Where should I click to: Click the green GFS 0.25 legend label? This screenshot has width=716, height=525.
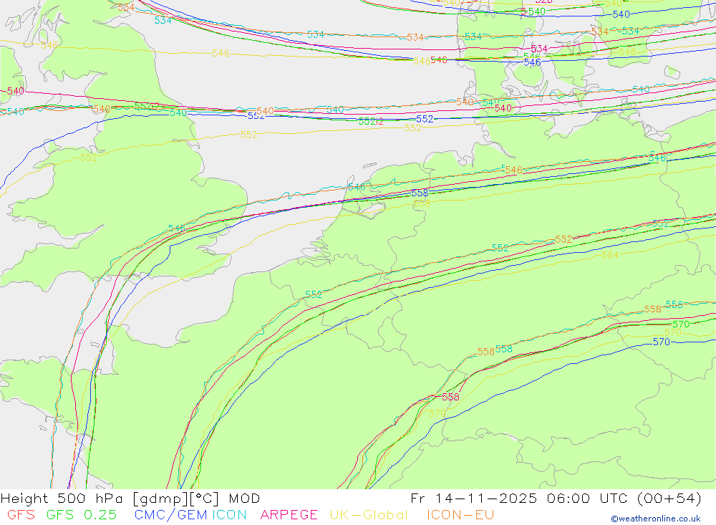pyautogui.click(x=82, y=514)
